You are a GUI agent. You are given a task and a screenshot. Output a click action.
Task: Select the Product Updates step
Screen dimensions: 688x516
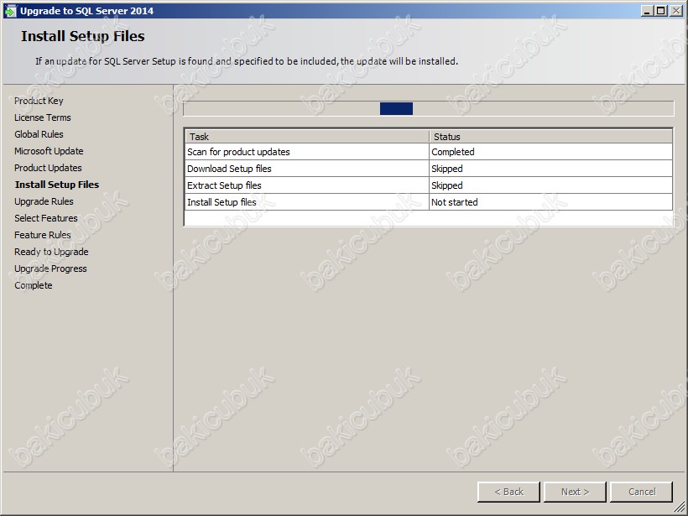point(48,168)
